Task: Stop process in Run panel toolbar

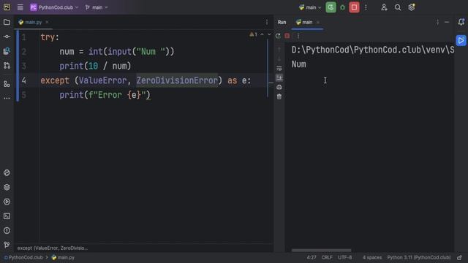Action: 287,36
